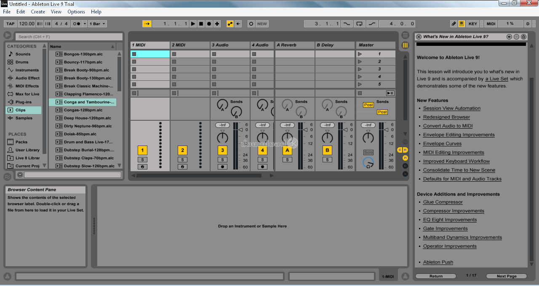Click the browser Search field
The height and width of the screenshot is (286, 539).
point(69,37)
